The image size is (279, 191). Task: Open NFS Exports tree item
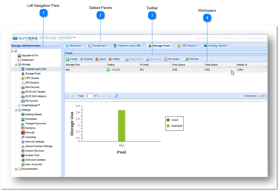click(x=30, y=83)
